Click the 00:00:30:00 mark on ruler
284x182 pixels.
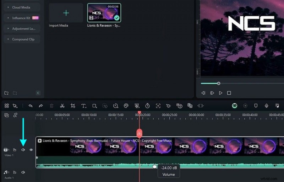tap(196, 115)
